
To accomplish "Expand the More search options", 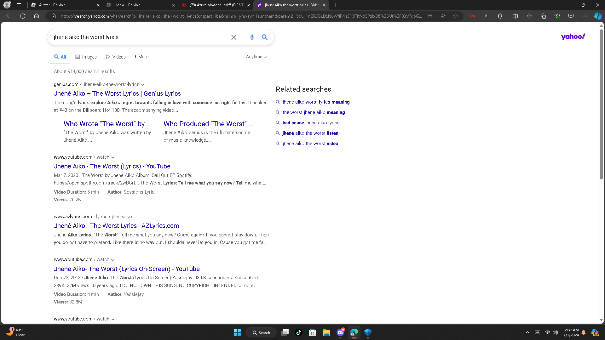I will [141, 57].
